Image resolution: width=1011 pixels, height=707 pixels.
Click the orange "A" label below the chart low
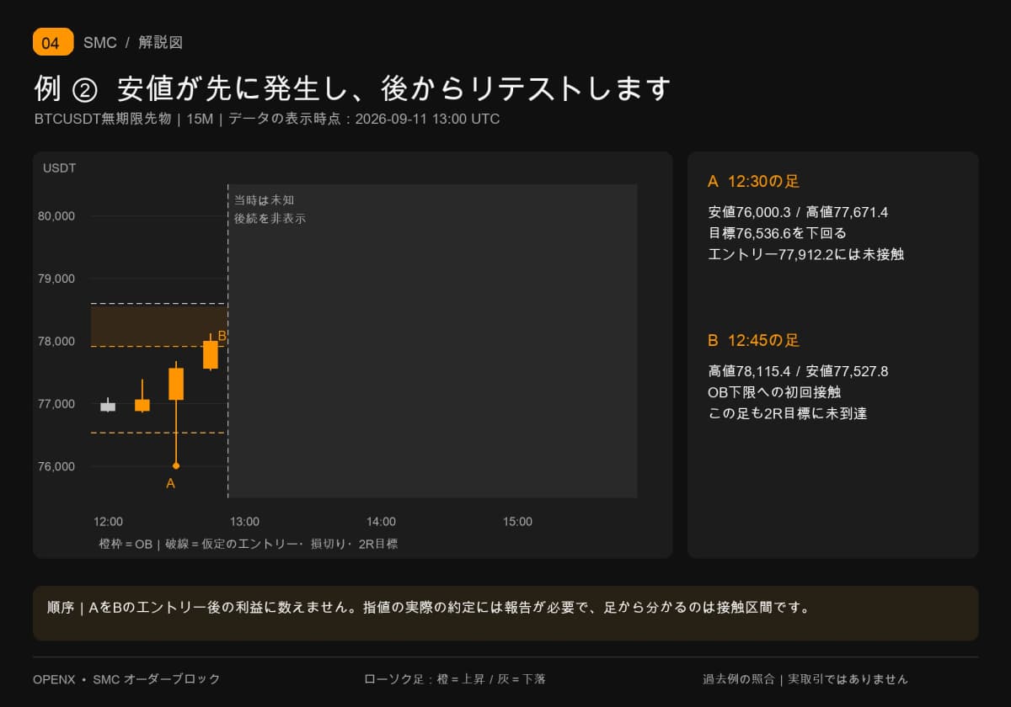tap(171, 483)
